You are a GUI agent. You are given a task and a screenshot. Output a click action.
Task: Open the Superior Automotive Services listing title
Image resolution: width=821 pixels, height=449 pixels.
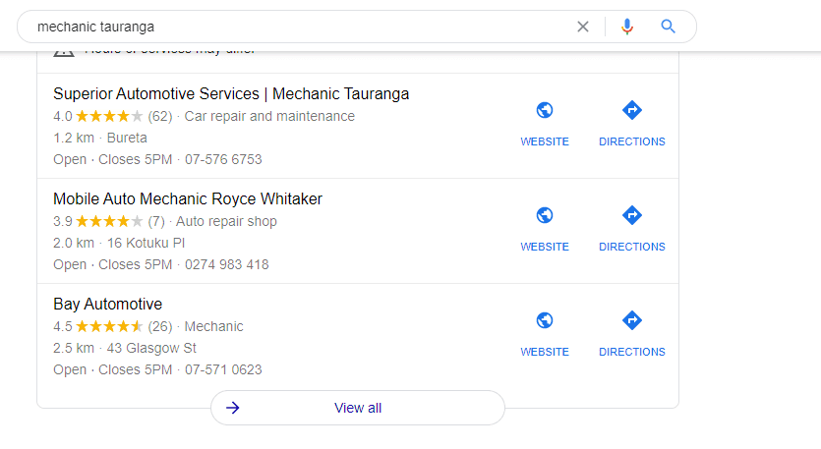pos(231,94)
